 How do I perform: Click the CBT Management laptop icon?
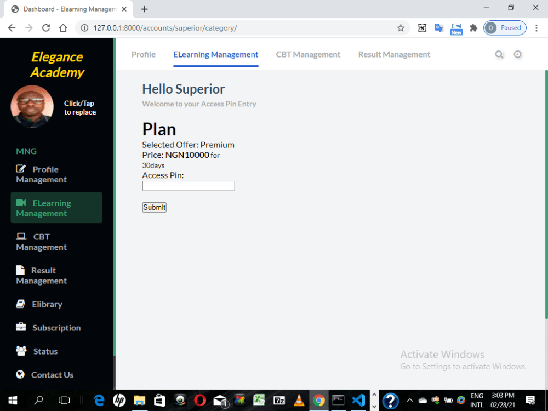(21, 237)
